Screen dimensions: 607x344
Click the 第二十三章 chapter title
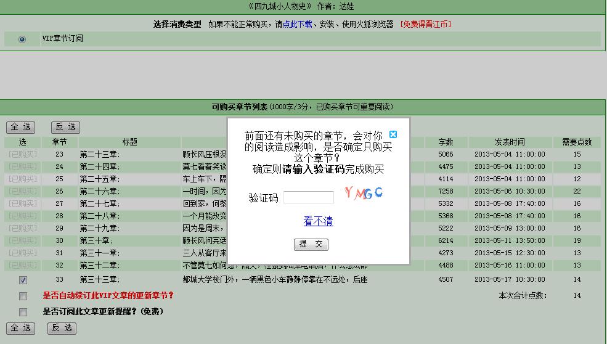tap(99, 155)
